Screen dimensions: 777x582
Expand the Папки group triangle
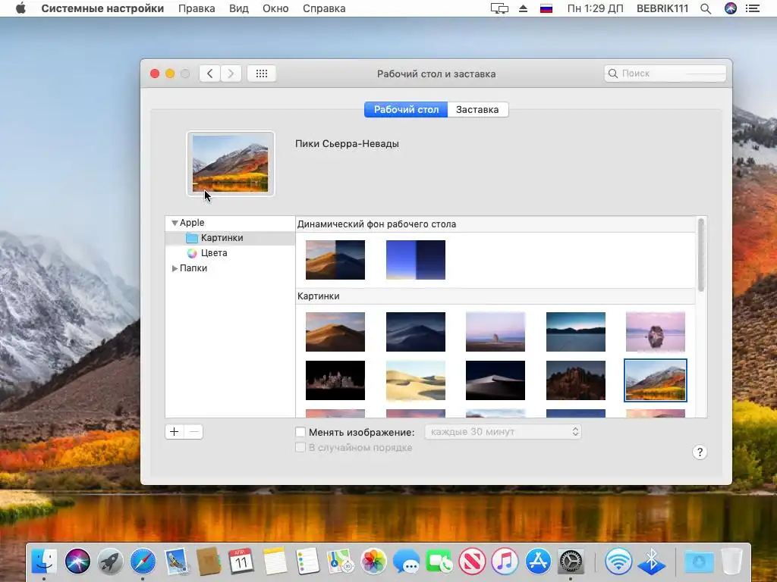[175, 268]
